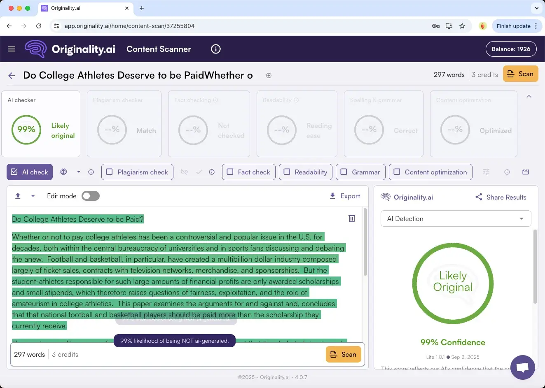545x388 pixels.
Task: Enable the Grammar checkbox
Action: (x=344, y=172)
